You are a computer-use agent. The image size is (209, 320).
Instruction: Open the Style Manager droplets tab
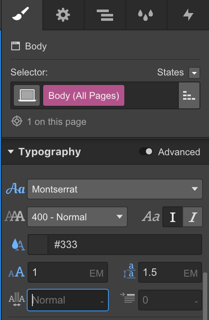coord(146,15)
